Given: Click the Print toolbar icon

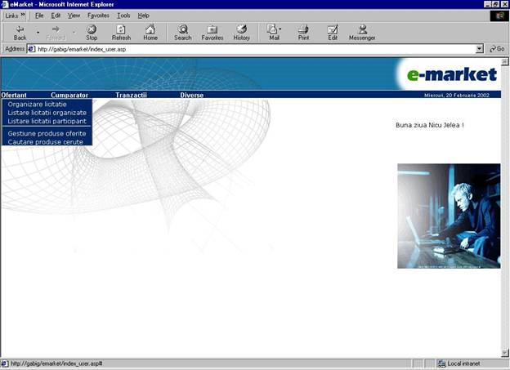Looking at the screenshot, I should pyautogui.click(x=303, y=29).
